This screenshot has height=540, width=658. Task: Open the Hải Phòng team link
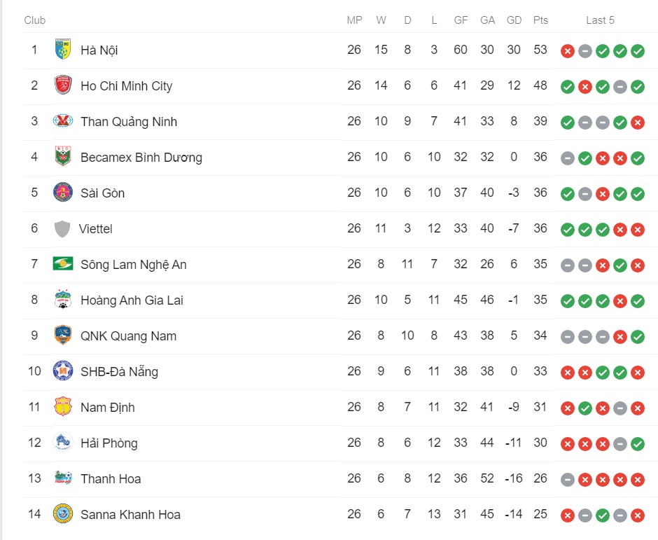[x=109, y=443]
